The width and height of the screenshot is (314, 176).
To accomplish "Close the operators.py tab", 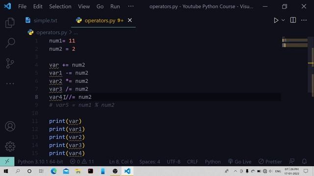I will [130, 21].
